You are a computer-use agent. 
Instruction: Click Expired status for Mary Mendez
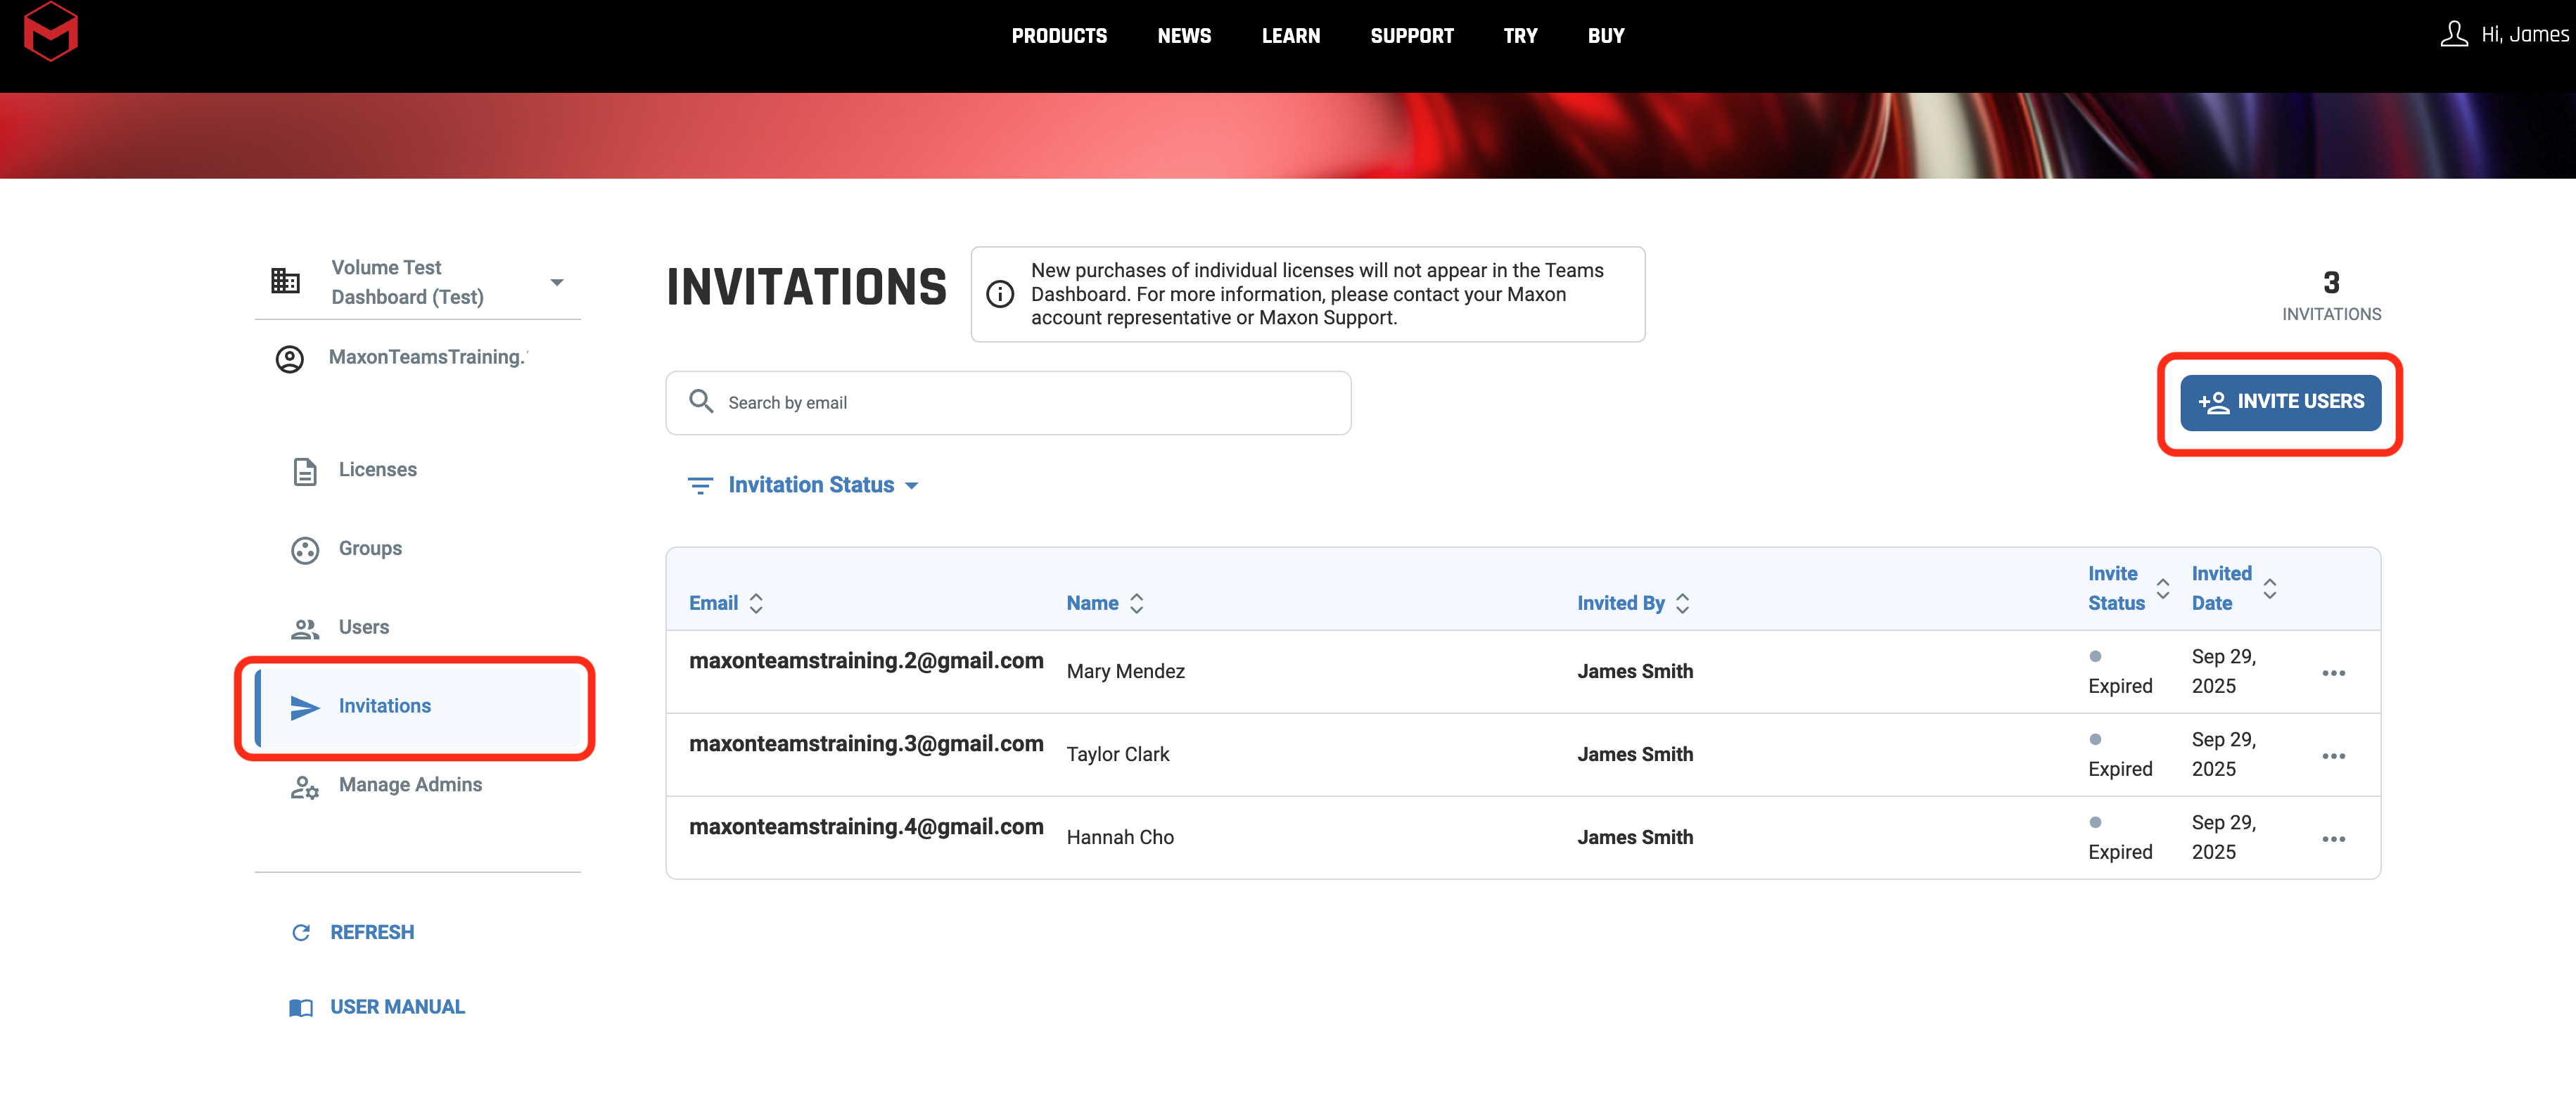[x=2120, y=686]
